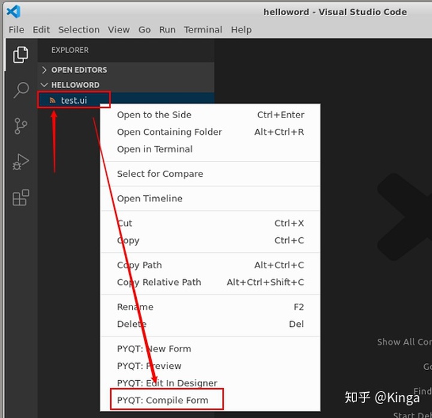Select test.ui in the explorer tree
The height and width of the screenshot is (418, 432).
point(126,101)
